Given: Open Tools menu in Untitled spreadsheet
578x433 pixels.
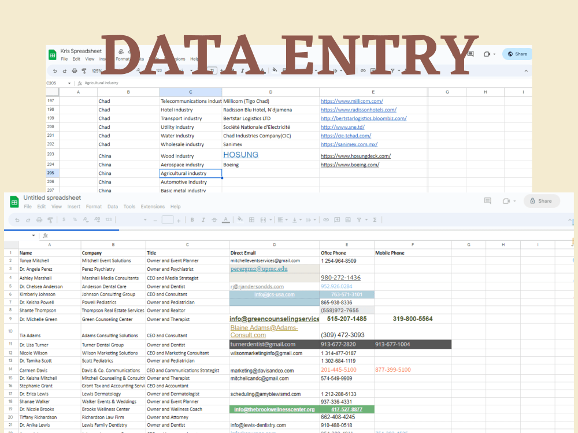Looking at the screenshot, I should (129, 207).
